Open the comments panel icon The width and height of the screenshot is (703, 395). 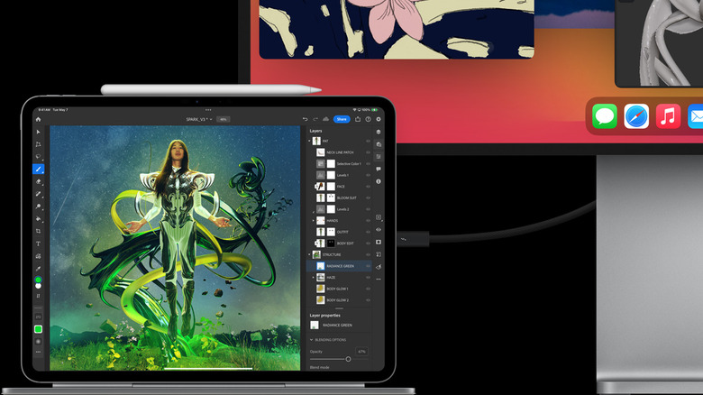coord(379,170)
